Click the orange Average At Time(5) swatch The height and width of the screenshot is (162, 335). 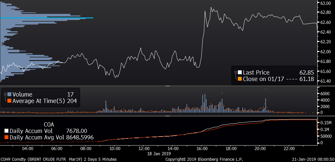click(x=9, y=101)
